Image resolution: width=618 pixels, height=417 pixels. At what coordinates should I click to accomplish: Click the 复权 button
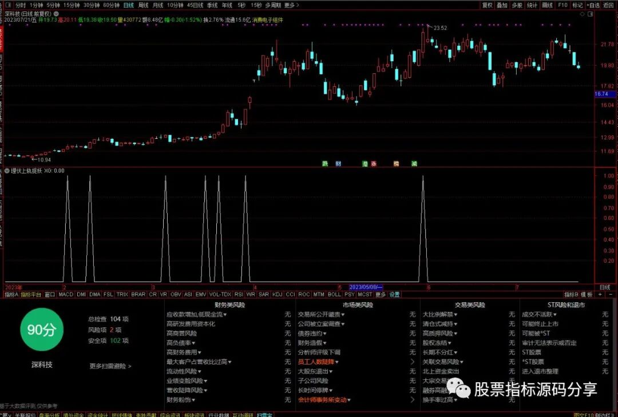click(x=488, y=5)
